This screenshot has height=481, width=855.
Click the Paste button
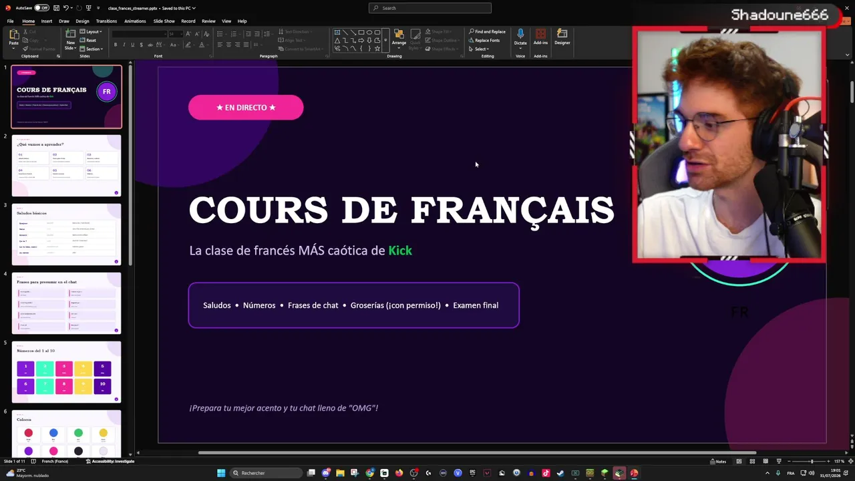[13, 38]
